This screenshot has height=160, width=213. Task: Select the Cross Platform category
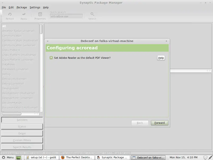[21, 50]
